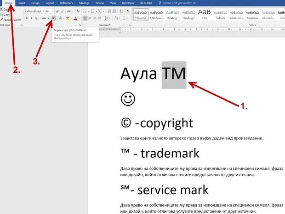Open the font size 48 dropdown
This screenshot has height=214, width=285.
pos(50,12)
